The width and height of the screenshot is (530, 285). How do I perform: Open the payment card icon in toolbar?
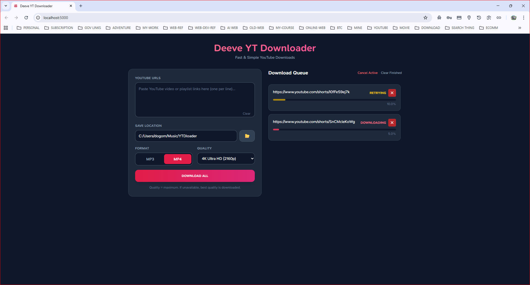pyautogui.click(x=459, y=18)
